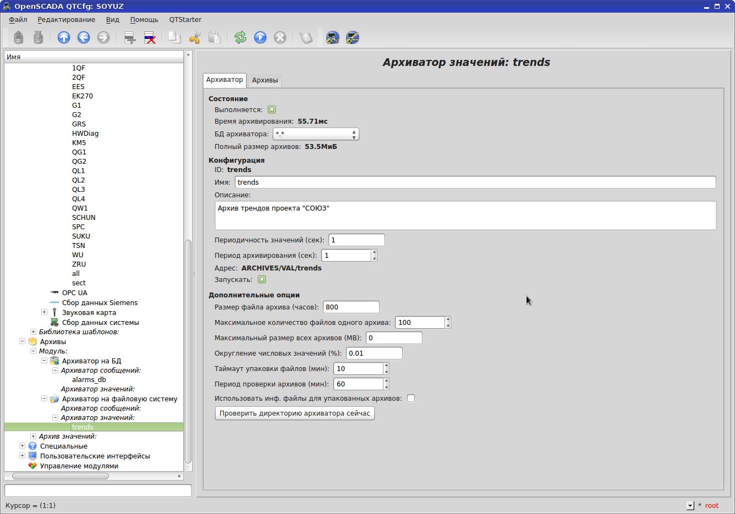Start the item with the blue play icon

click(260, 37)
